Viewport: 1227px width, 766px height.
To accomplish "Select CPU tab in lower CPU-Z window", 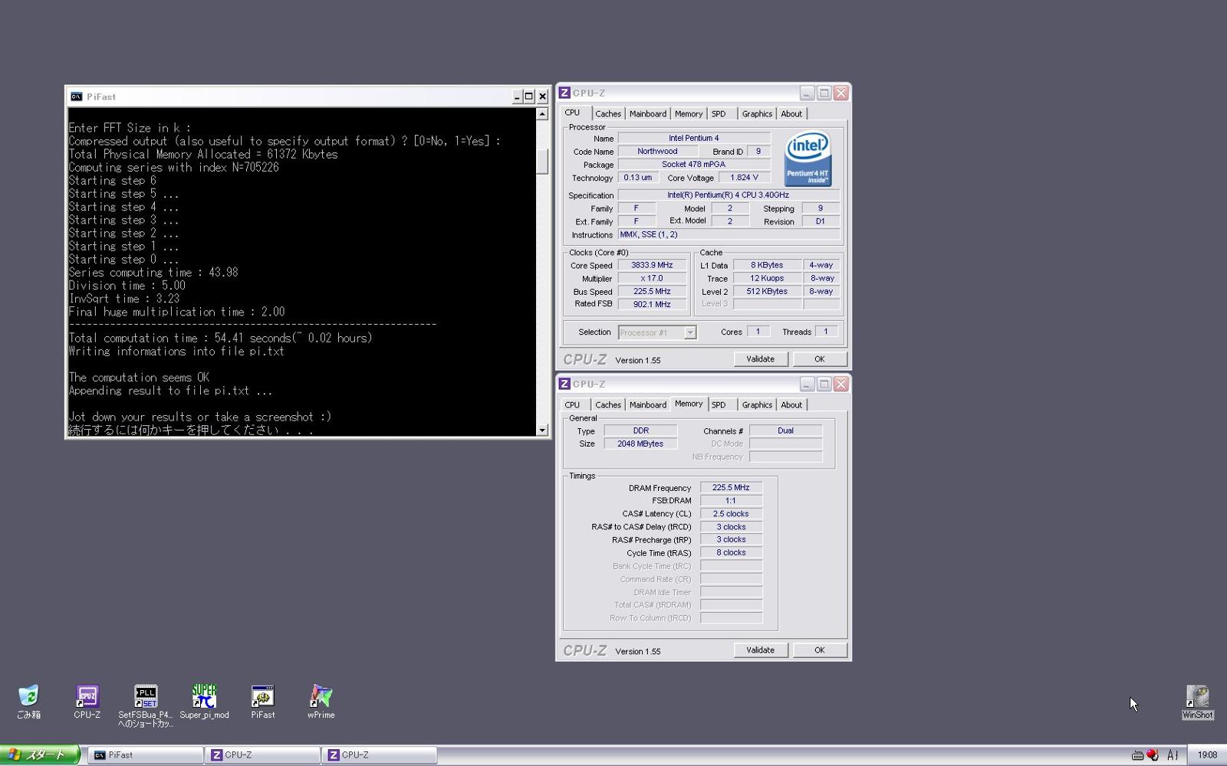I will pos(572,405).
